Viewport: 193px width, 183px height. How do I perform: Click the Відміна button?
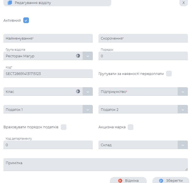point(128,180)
